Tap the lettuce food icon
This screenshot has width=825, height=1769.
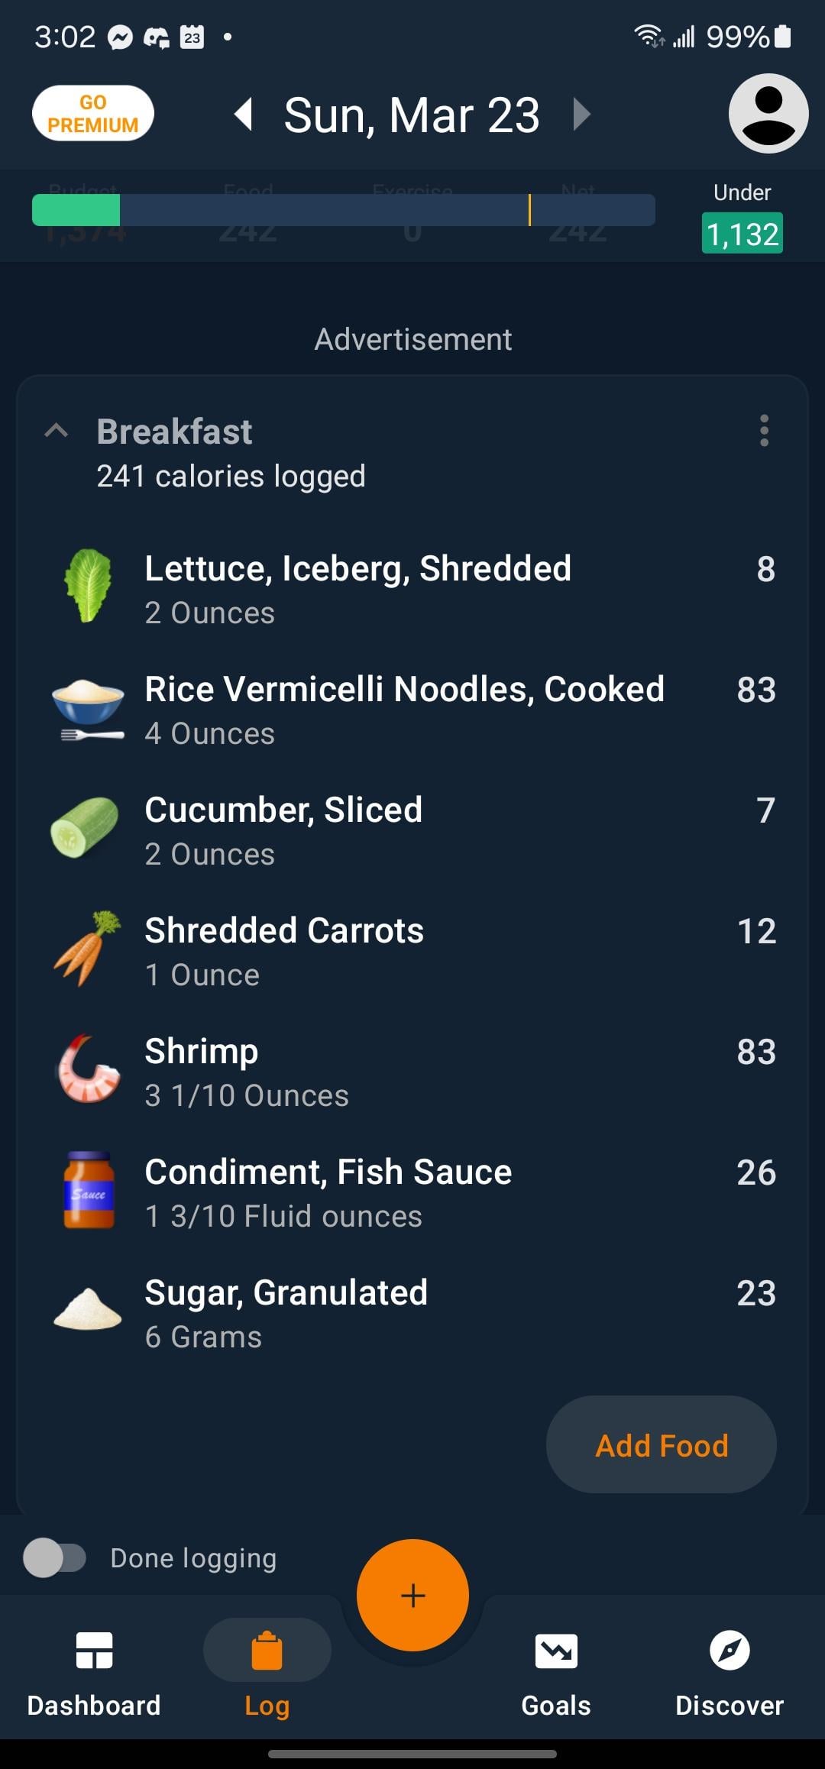tap(89, 587)
